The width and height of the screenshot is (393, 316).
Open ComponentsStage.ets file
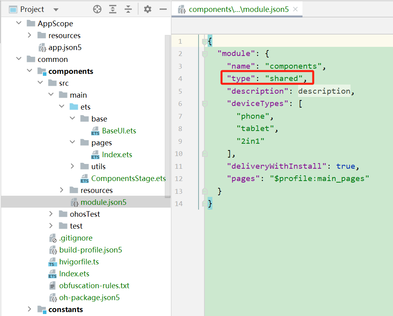pos(129,178)
